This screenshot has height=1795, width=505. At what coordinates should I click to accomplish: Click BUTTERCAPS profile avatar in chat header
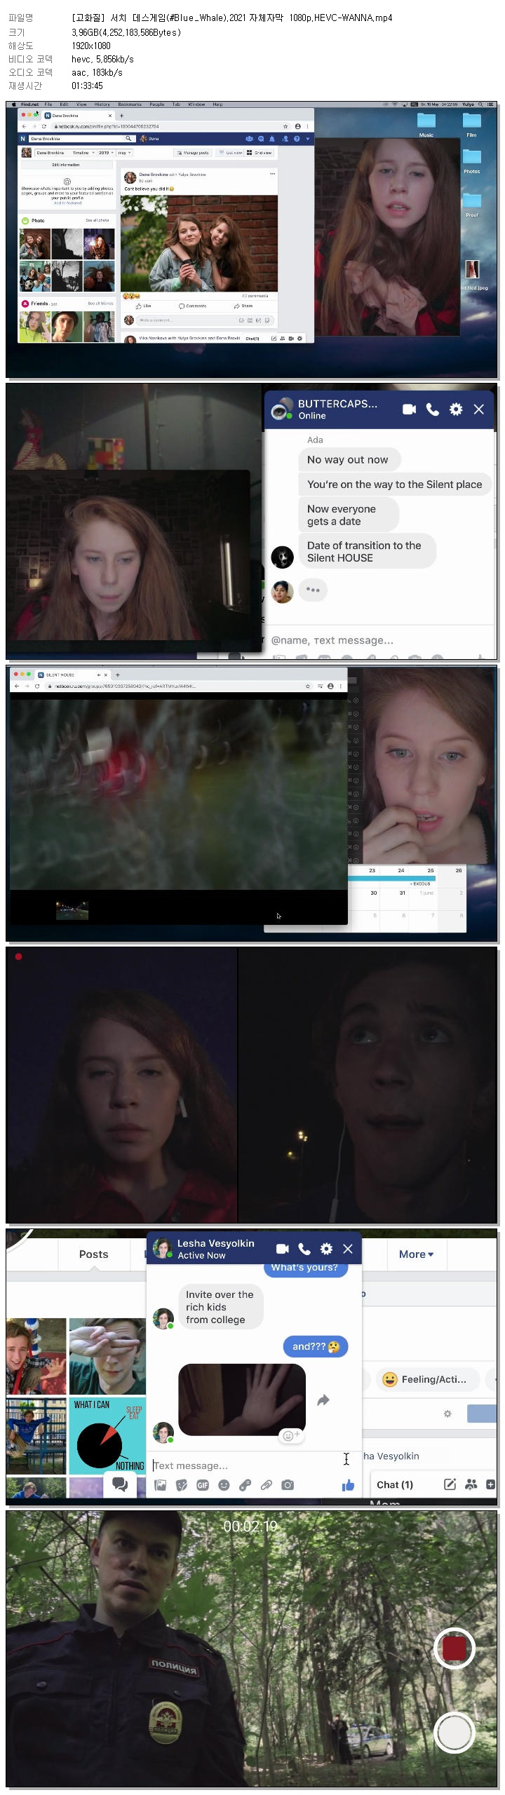click(282, 409)
